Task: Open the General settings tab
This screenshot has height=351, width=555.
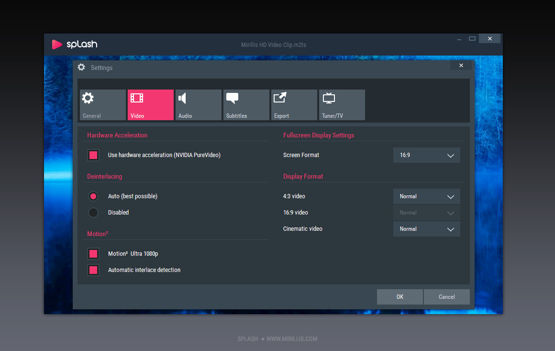Action: point(103,105)
